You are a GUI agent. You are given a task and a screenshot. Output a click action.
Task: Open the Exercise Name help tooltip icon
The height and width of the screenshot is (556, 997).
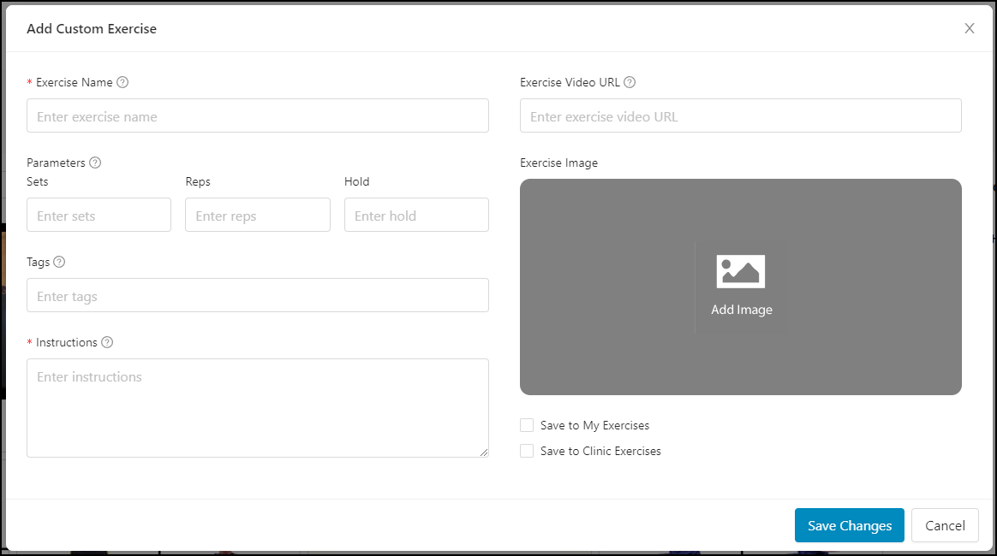tap(122, 82)
